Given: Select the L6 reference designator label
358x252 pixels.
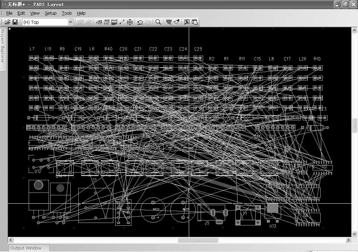Looking at the screenshot, I should (x=92, y=49).
